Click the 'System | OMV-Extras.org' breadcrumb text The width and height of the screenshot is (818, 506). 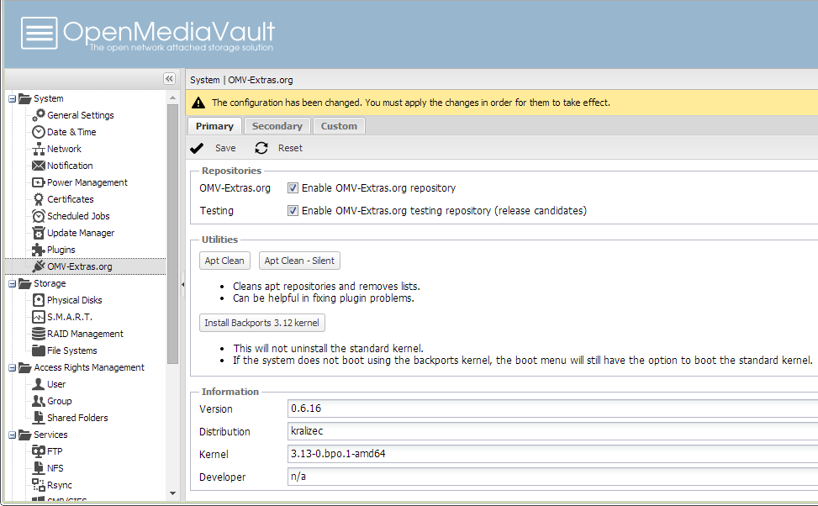tap(241, 80)
